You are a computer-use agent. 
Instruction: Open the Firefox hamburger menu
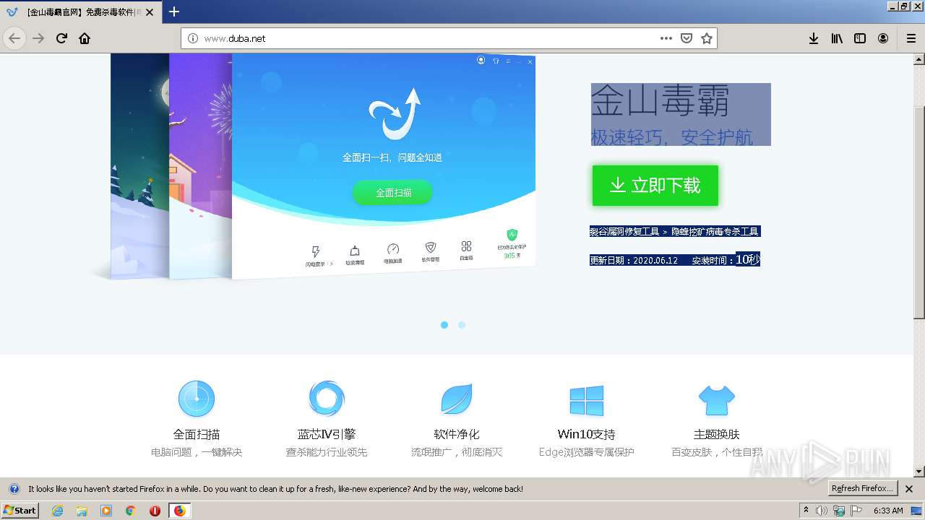click(x=911, y=38)
